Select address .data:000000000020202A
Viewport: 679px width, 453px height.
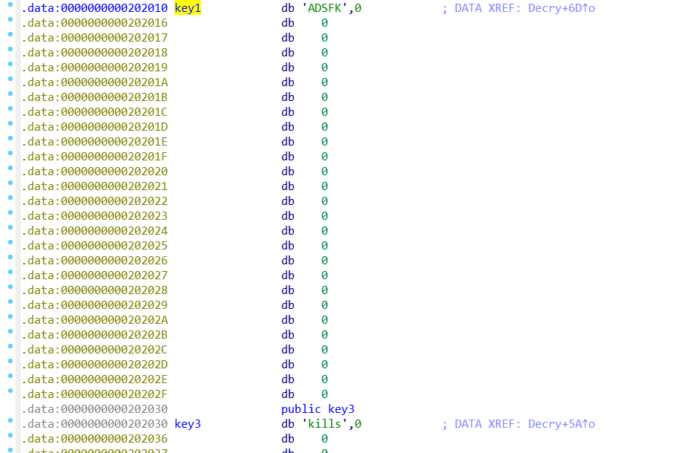tap(94, 320)
